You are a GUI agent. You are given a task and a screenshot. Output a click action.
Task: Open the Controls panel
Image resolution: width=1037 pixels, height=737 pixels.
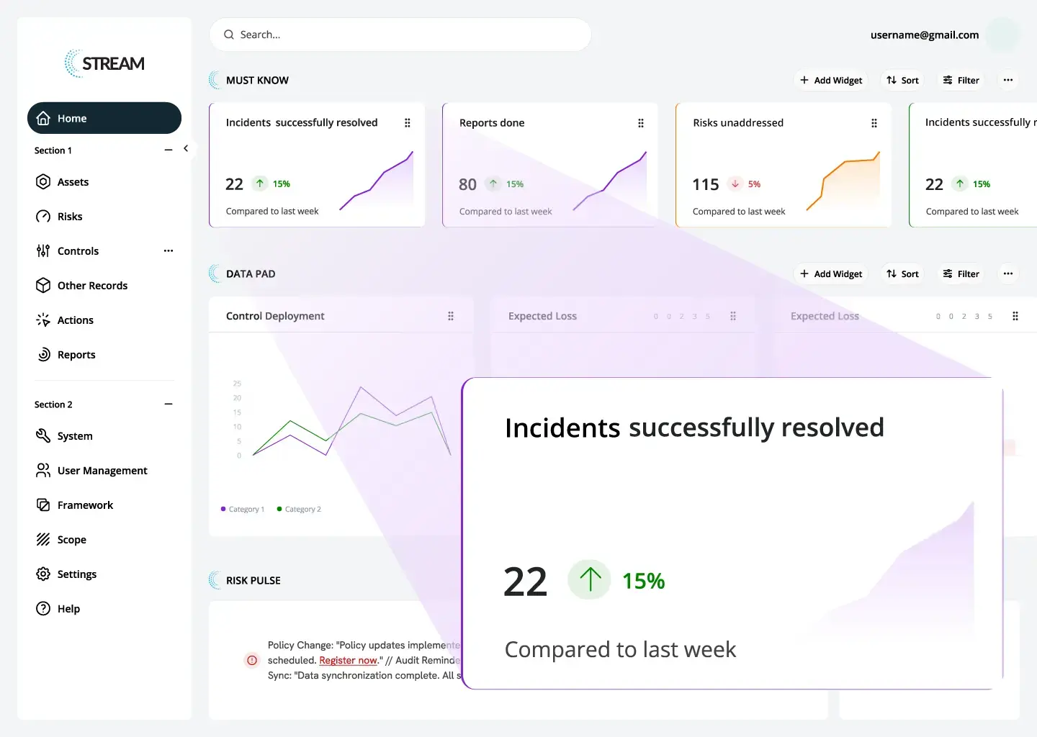78,250
